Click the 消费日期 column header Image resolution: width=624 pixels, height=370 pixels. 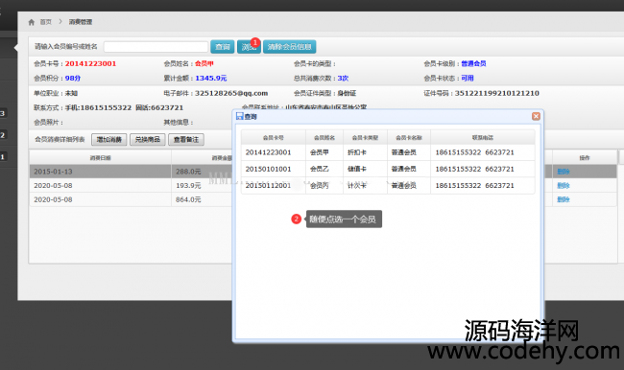100,158
